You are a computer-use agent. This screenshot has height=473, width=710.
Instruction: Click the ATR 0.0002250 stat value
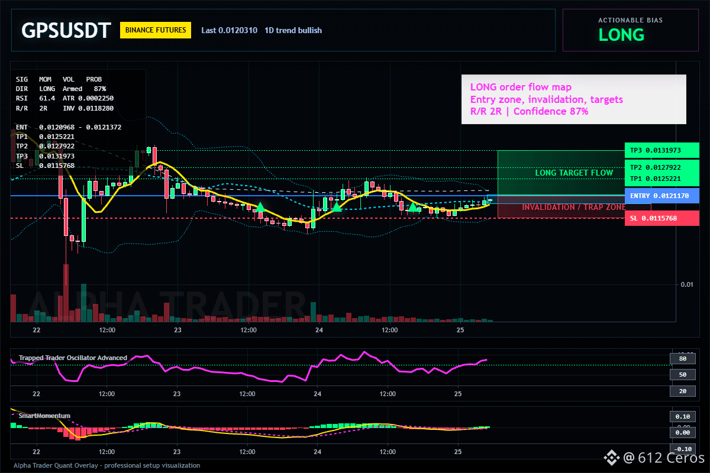(x=88, y=98)
